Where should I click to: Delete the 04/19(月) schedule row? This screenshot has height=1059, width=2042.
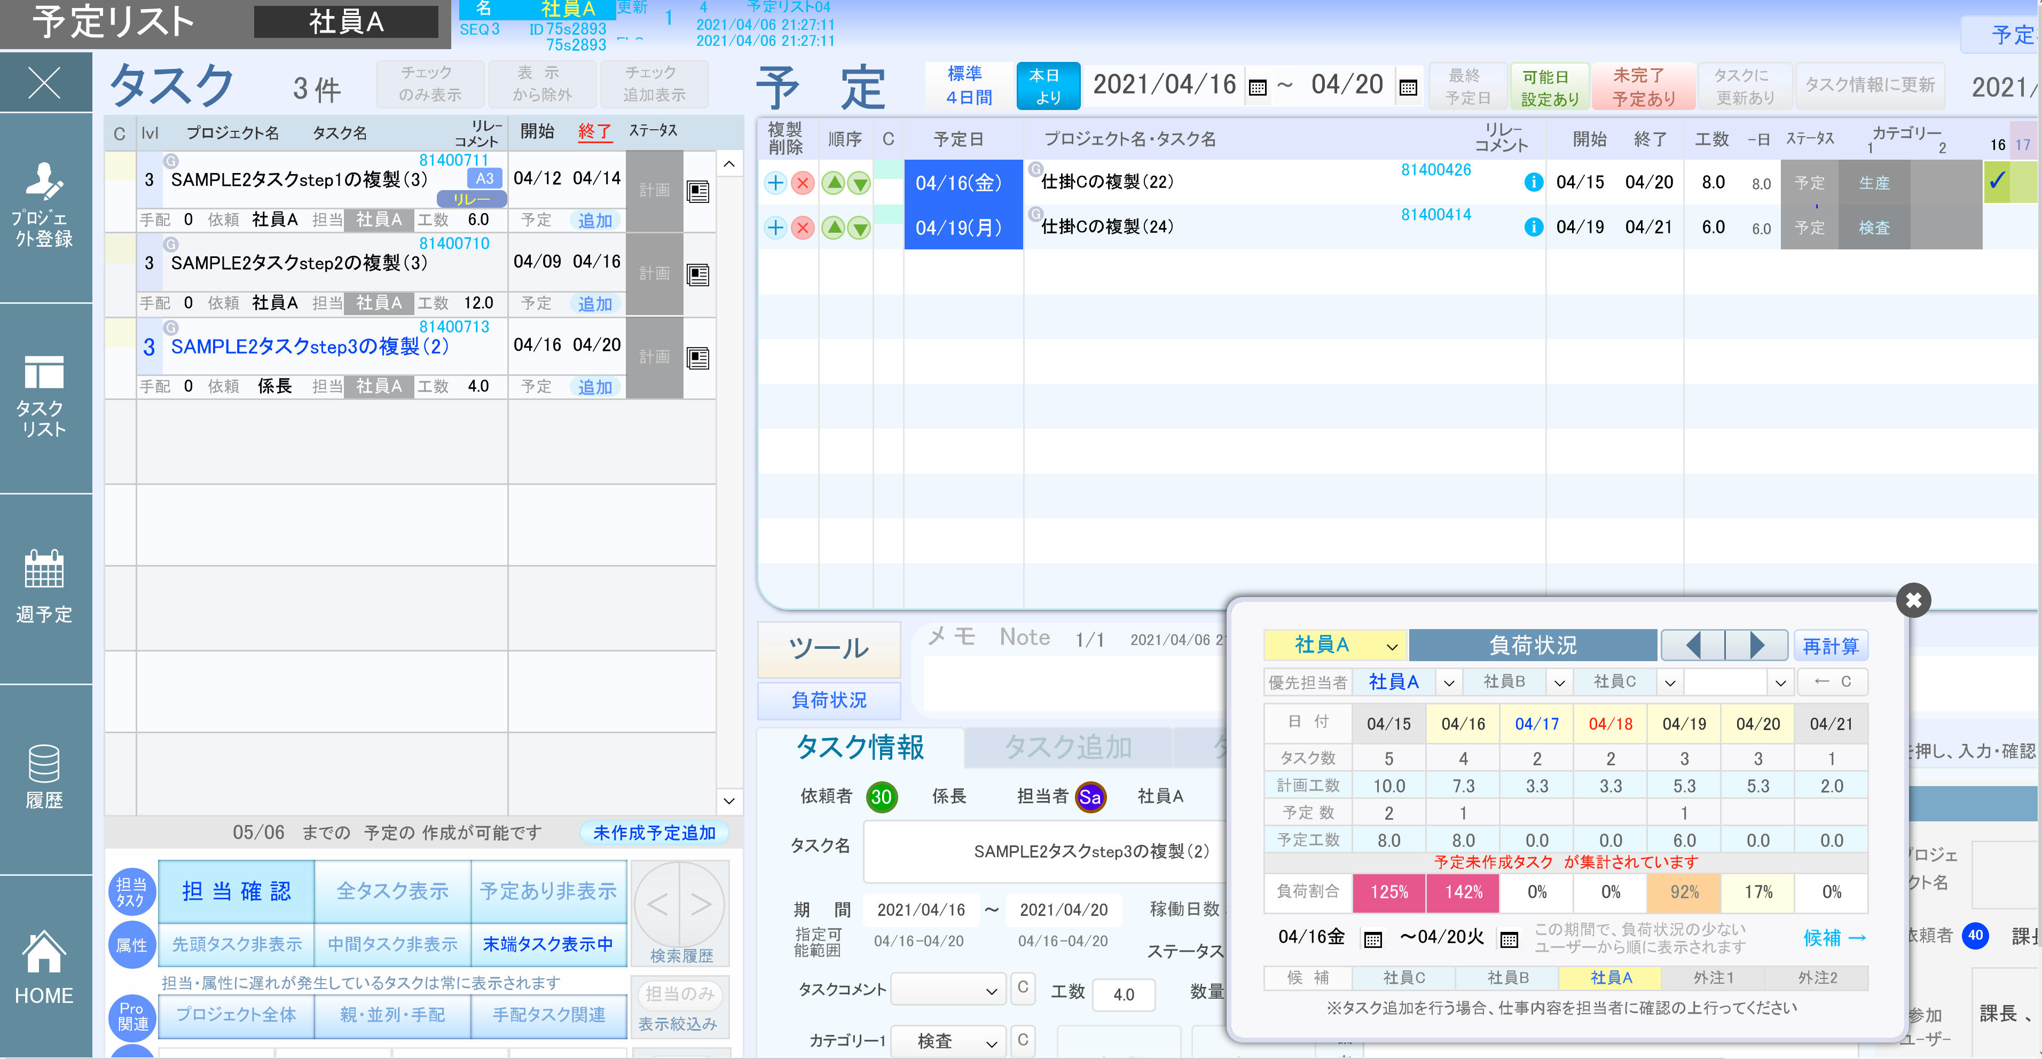click(803, 228)
